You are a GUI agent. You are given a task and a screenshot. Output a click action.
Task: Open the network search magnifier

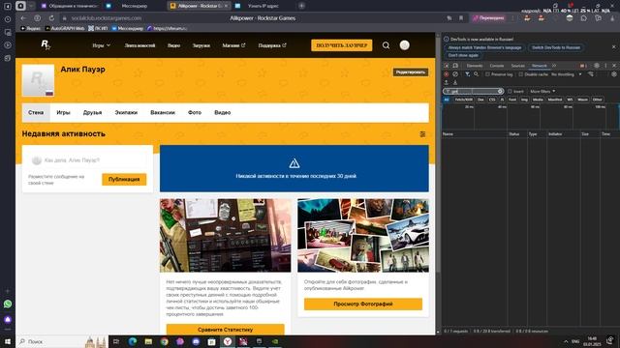pyautogui.click(x=476, y=74)
